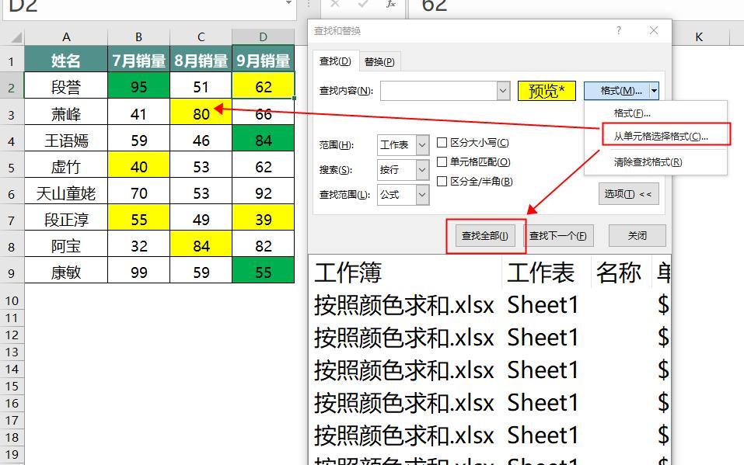Select the yellow cell with value 80

click(x=201, y=113)
